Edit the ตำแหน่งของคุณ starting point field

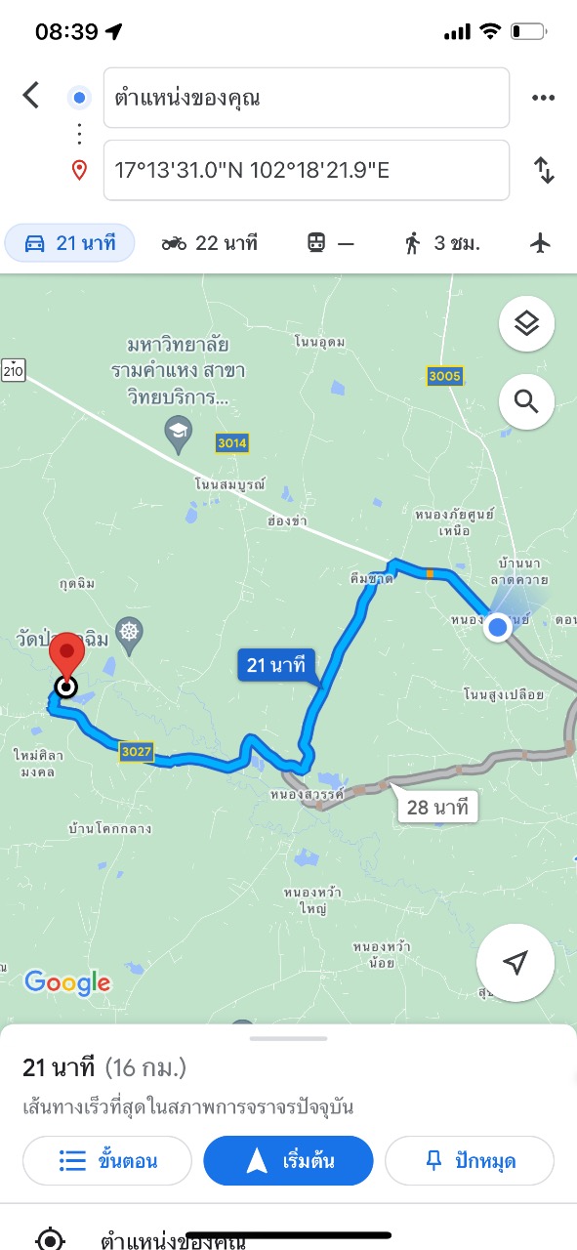coord(307,98)
